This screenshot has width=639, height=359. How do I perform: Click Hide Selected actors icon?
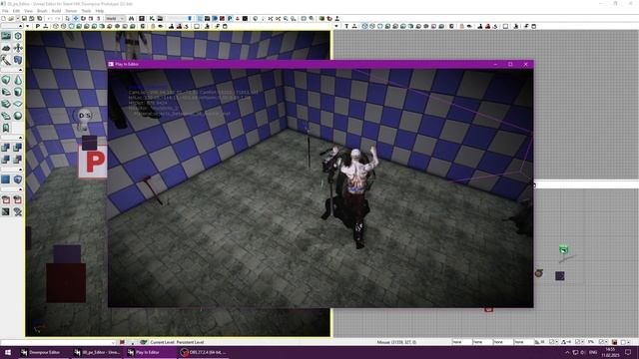pos(18,199)
